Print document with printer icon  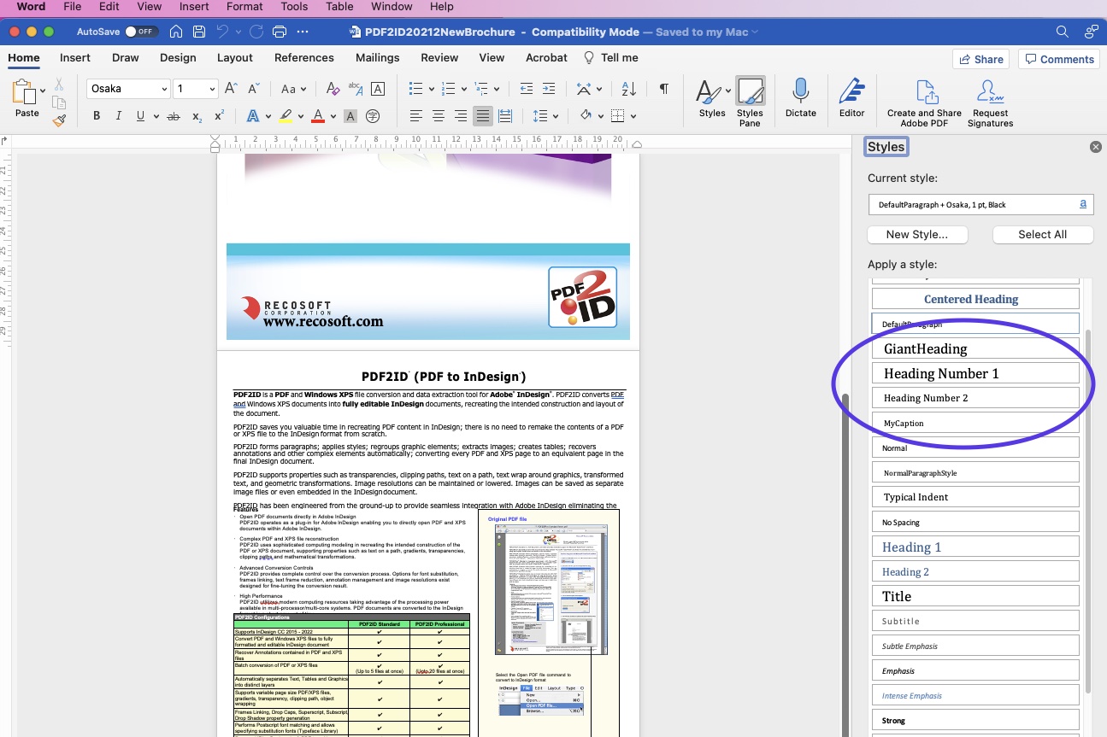[279, 32]
